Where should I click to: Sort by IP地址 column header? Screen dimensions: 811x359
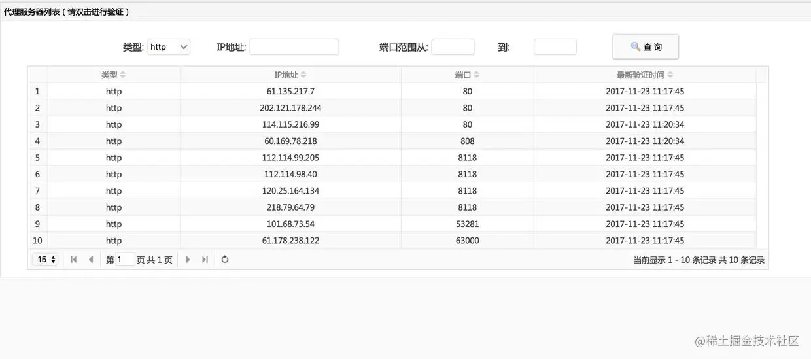(x=290, y=75)
